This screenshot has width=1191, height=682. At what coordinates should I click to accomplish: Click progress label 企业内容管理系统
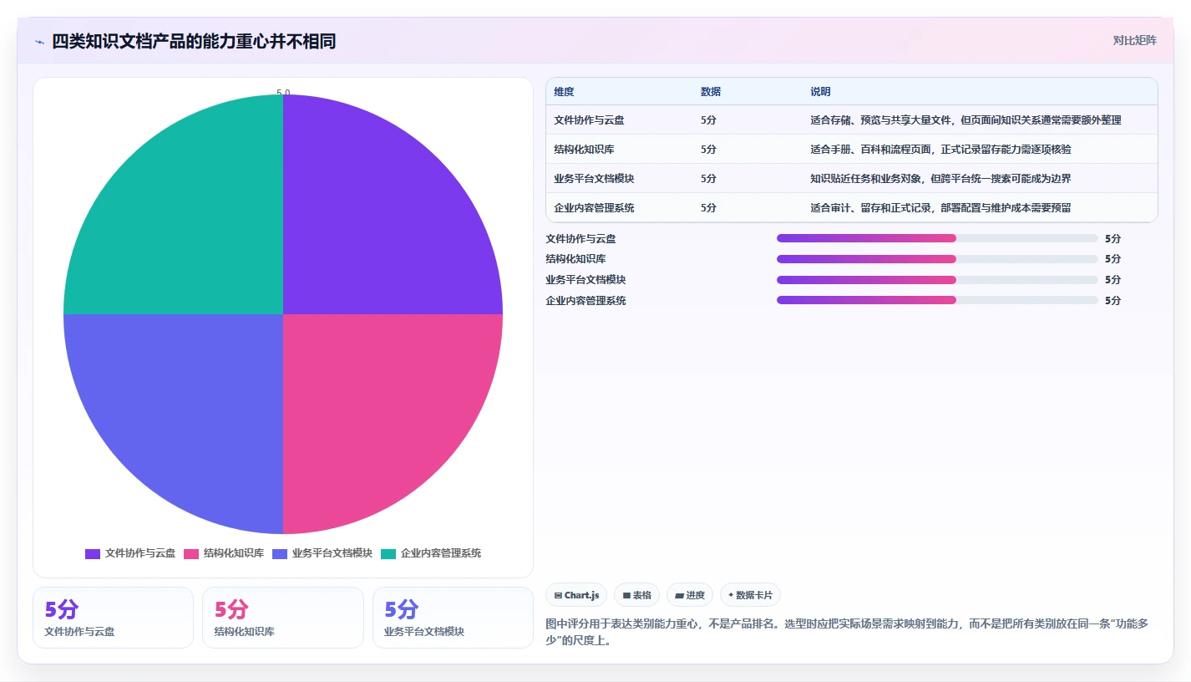[585, 301]
